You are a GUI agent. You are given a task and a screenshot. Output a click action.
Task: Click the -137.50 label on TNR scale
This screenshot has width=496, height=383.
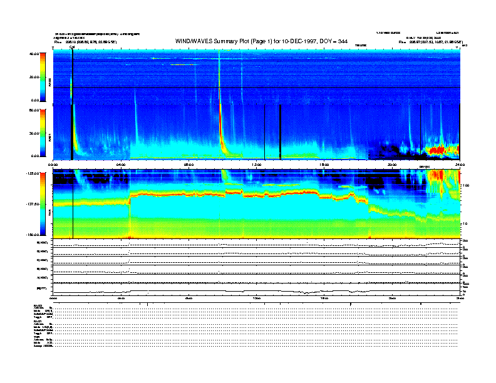coord(33,204)
